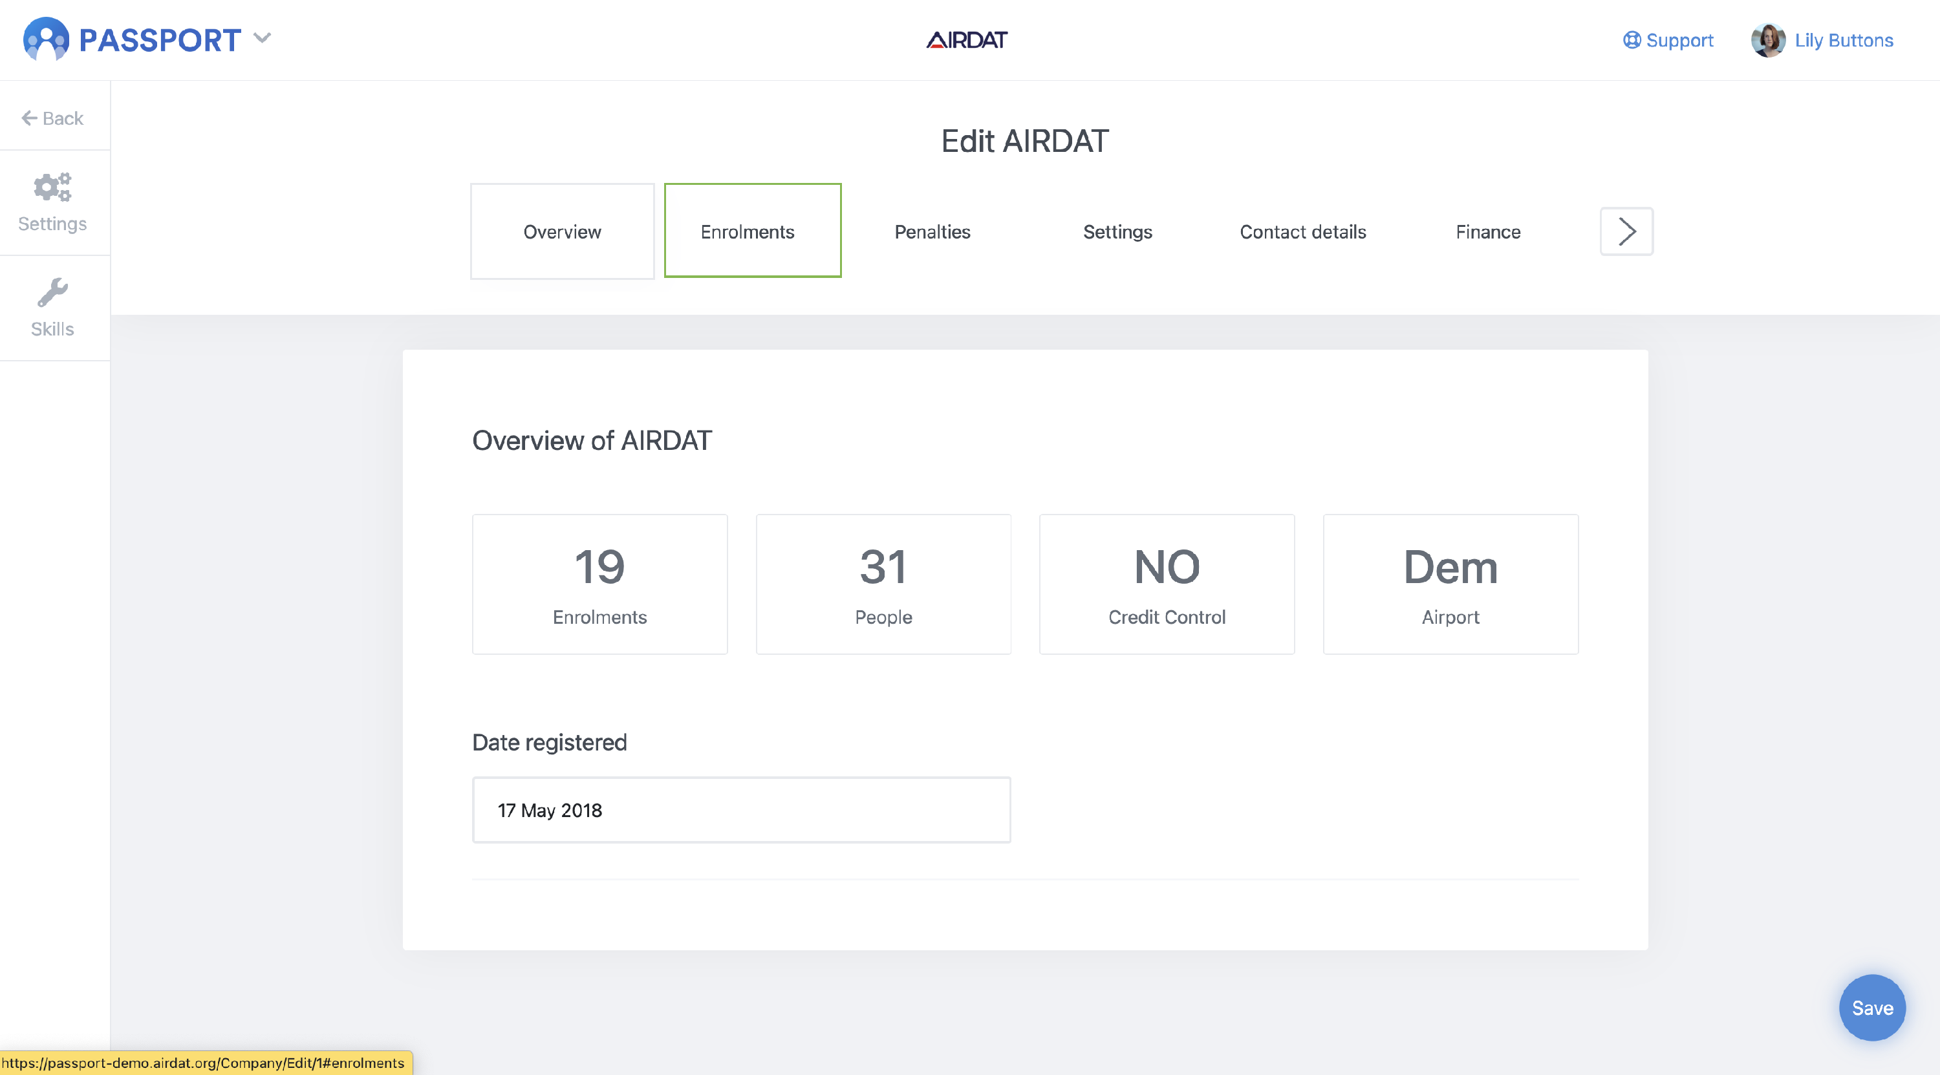Click the Back arrow icon
This screenshot has height=1075, width=1940.
pyautogui.click(x=29, y=118)
